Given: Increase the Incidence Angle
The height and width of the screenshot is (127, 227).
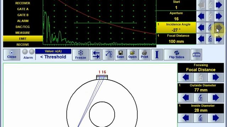Looking at the screenshot, I should click(219, 28).
